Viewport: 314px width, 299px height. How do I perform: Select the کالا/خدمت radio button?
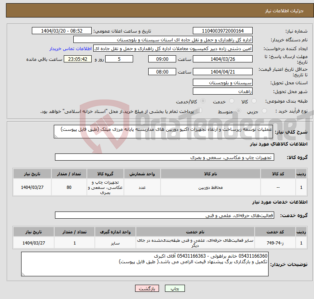(203, 101)
